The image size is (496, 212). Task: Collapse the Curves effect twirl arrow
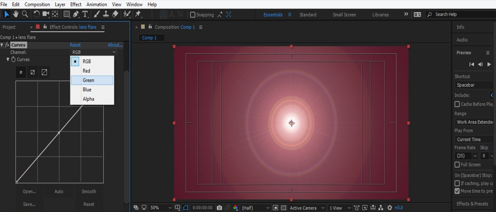(2, 45)
